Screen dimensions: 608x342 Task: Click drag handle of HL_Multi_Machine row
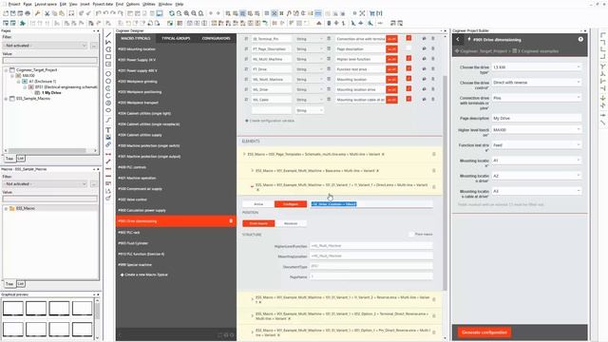[x=246, y=59]
